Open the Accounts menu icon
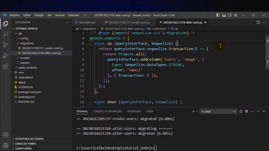Image resolution: width=269 pixels, height=151 pixels. tap(5, 135)
